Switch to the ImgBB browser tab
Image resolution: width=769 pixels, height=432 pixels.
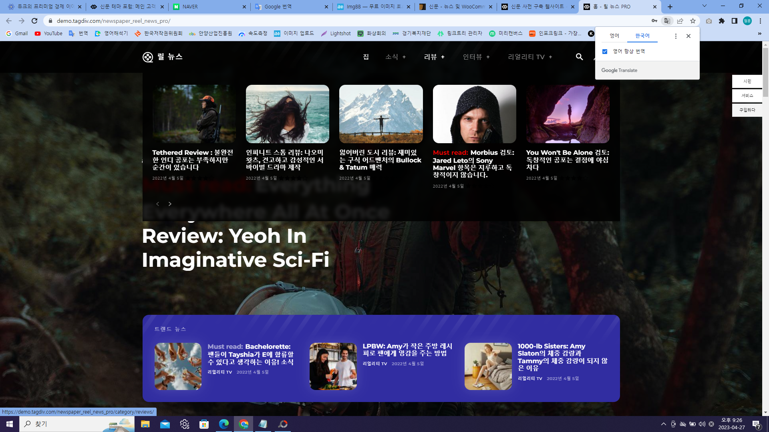[x=373, y=7]
